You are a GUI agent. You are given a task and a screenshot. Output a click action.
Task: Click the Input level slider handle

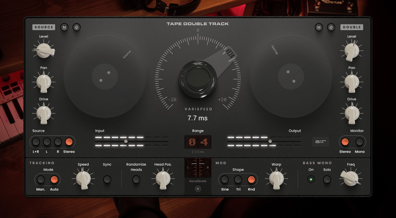coord(126,141)
